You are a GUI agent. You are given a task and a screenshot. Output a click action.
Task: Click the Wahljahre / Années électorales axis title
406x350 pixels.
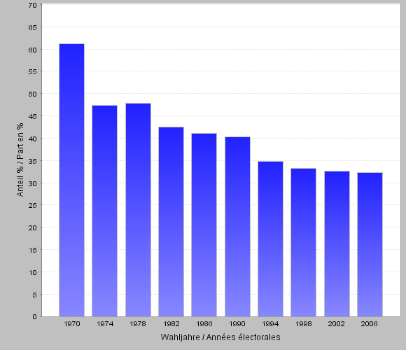point(220,337)
